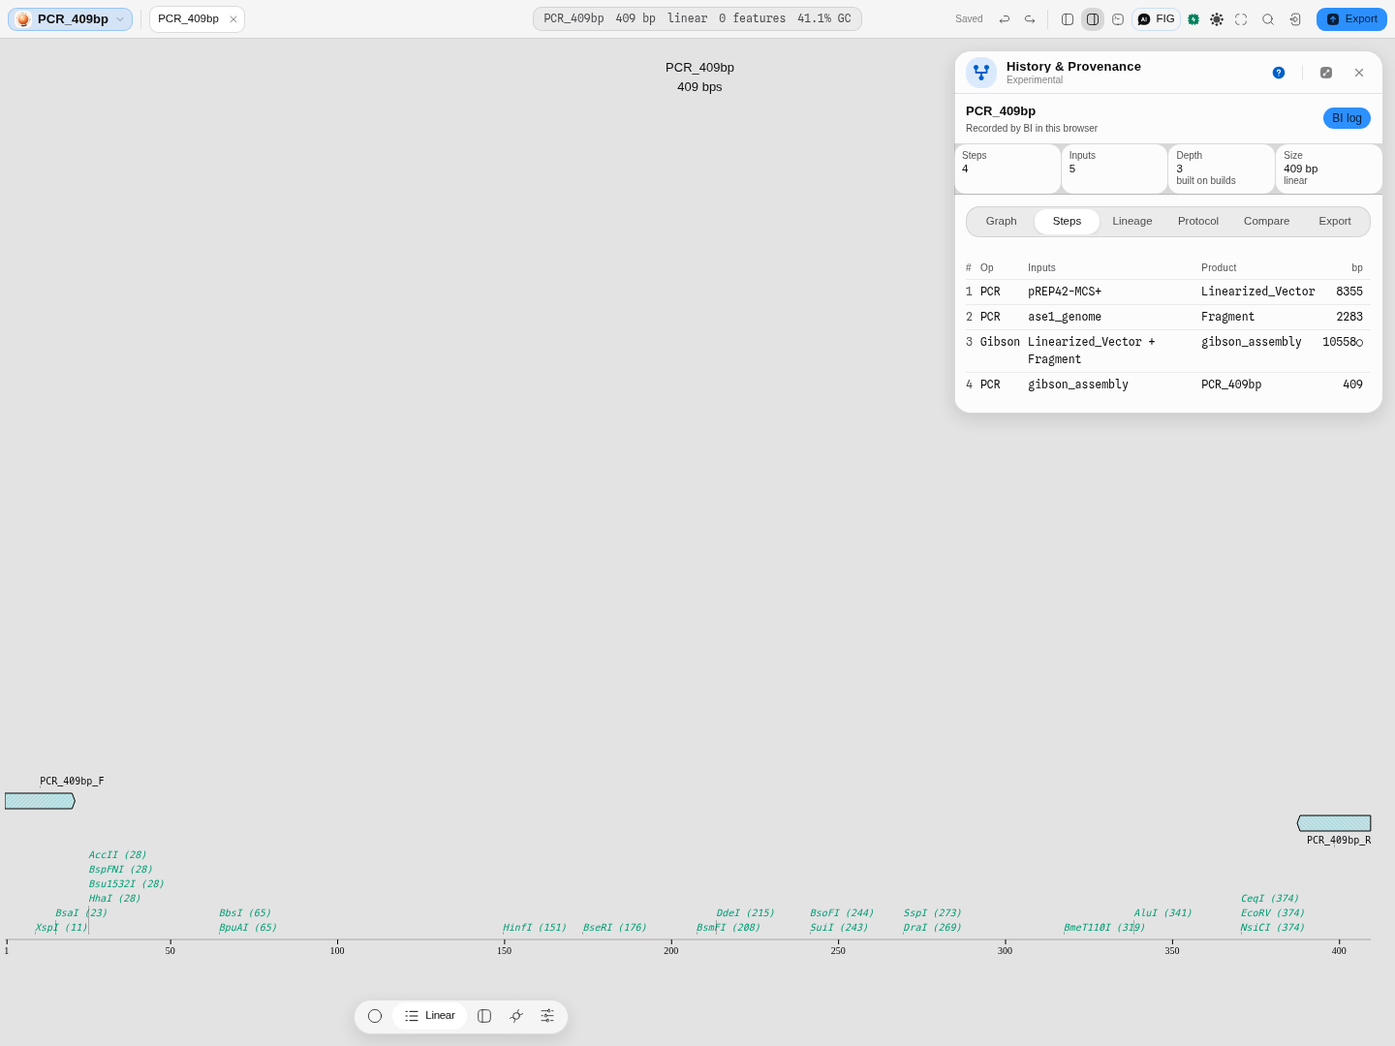The image size is (1395, 1046).
Task: Click the EcoRV (374) restriction site label
Action: [1273, 913]
